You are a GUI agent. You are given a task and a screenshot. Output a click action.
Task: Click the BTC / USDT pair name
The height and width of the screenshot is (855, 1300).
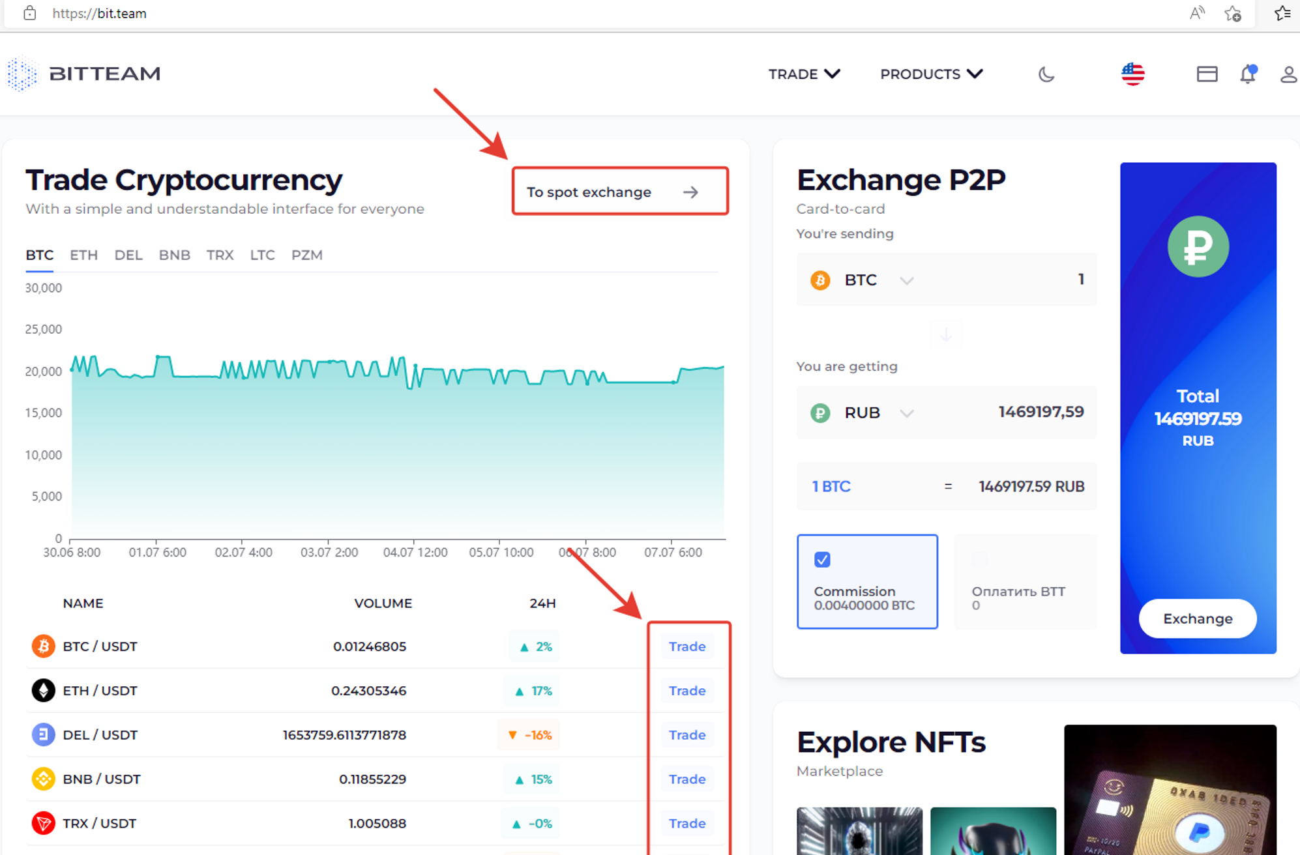coord(100,646)
